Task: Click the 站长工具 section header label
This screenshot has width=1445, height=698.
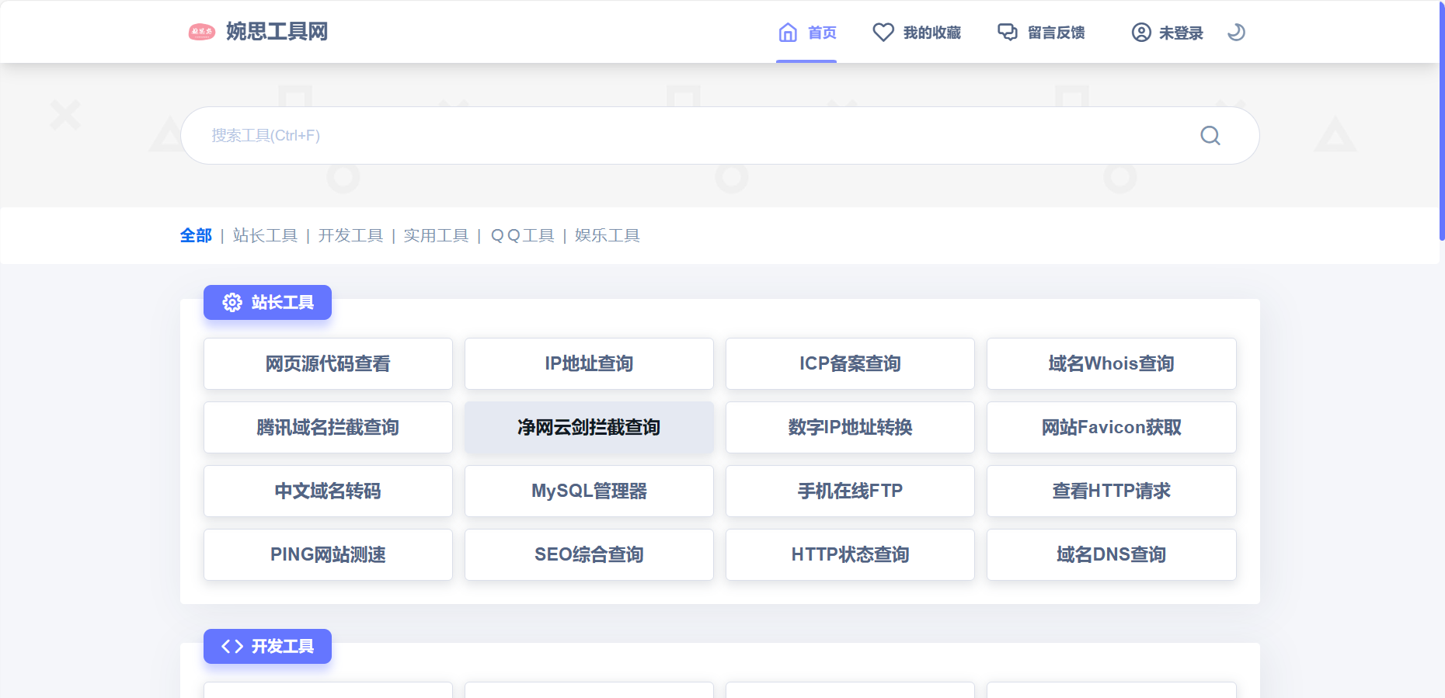Action: pyautogui.click(x=283, y=302)
